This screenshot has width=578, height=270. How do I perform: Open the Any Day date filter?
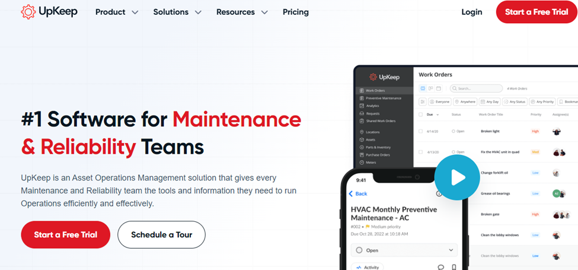coord(490,101)
